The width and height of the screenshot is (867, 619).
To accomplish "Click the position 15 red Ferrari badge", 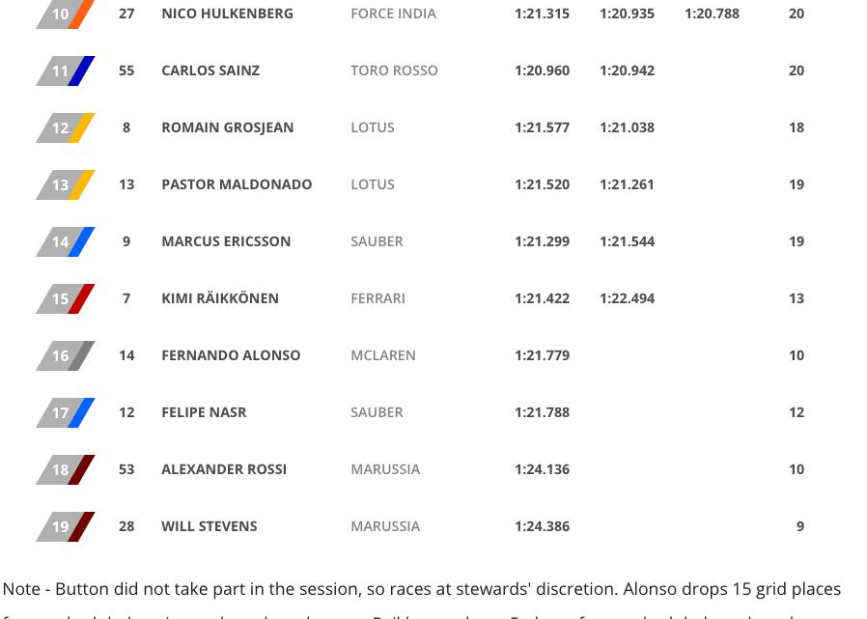I will click(x=65, y=299).
